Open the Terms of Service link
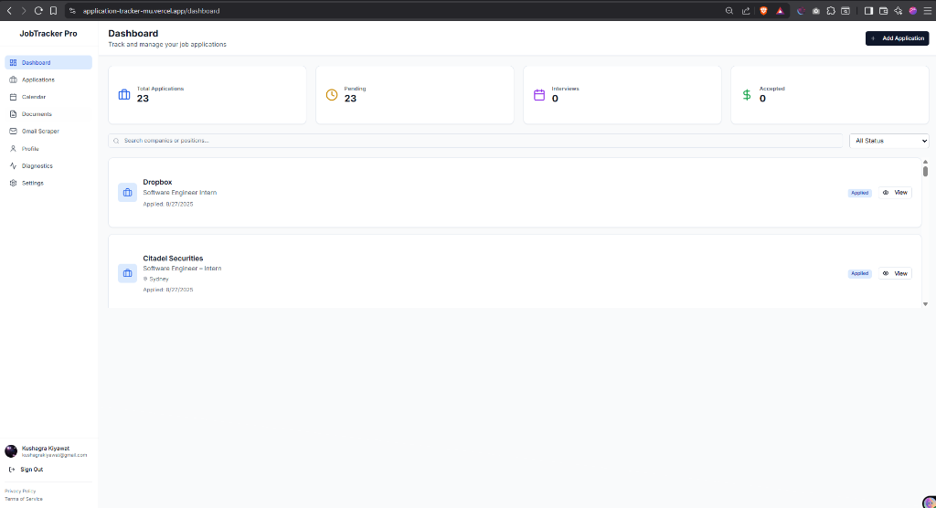Image resolution: width=936 pixels, height=508 pixels. (x=24, y=499)
